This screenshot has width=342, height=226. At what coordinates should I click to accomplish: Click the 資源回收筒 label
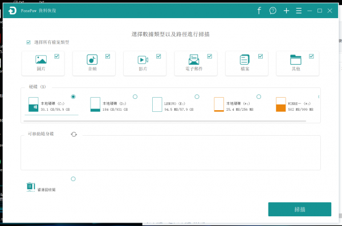tap(46, 190)
